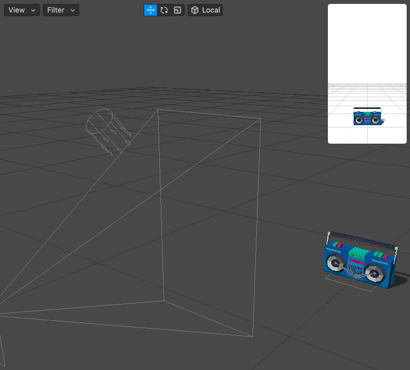Viewport: 410px width, 370px height.
Task: Click the camera frustum wireframe rectangle
Action: pos(209,222)
